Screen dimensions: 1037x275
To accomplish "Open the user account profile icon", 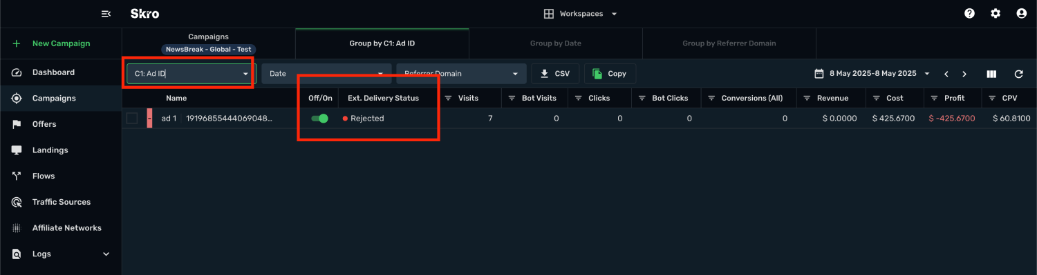I will tap(1021, 13).
